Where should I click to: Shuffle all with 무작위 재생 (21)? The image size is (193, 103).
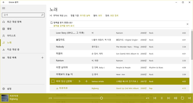point(58,15)
